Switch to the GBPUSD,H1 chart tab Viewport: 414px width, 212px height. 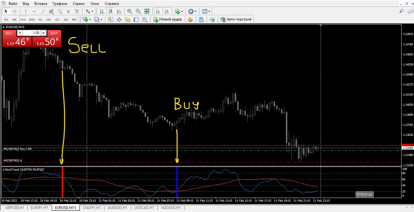click(14, 208)
